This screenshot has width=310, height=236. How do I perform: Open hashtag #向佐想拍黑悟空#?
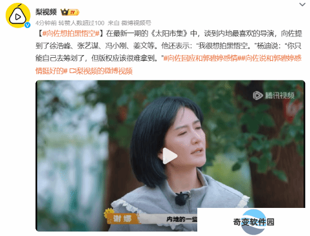pos(70,34)
